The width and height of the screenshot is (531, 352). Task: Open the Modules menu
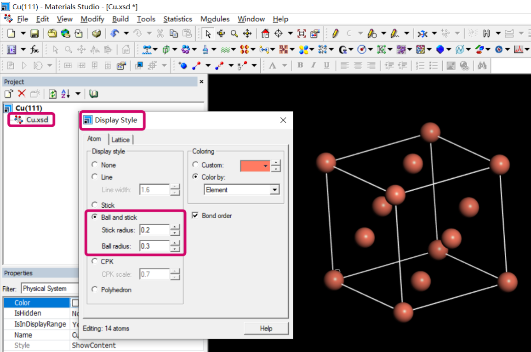215,19
